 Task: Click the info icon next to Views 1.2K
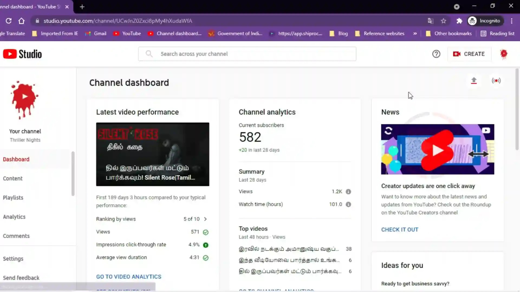[348, 191]
